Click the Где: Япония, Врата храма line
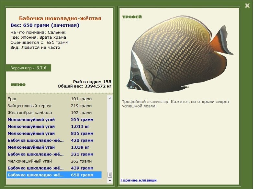This screenshot has height=189, width=259. click(38, 37)
